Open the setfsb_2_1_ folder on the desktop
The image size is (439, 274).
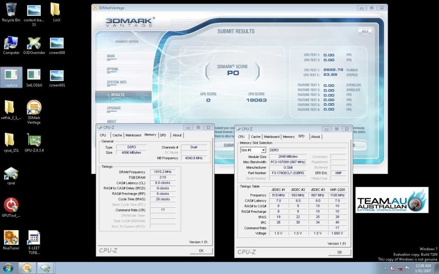(11, 110)
